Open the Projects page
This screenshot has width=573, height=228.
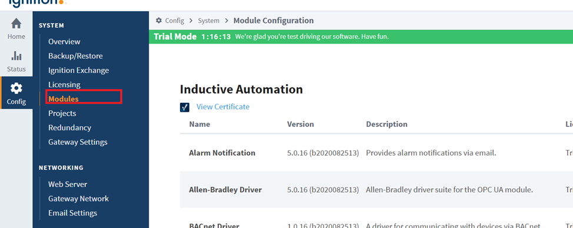pos(62,113)
